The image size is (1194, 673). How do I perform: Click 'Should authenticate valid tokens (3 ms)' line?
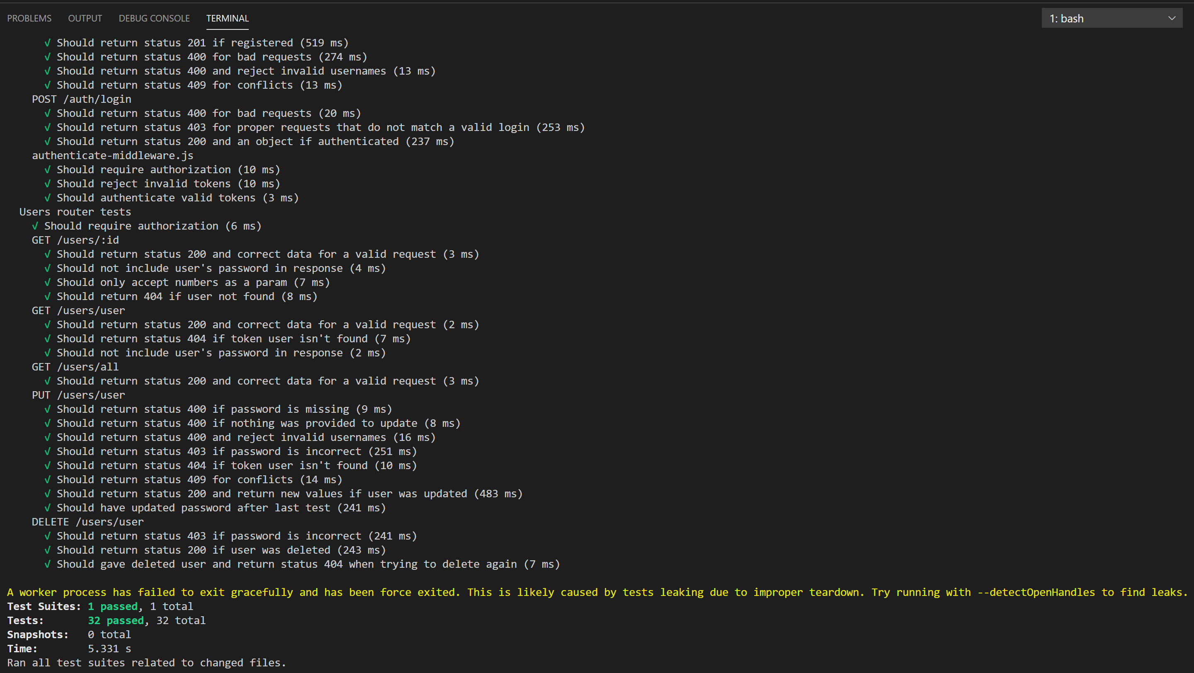pyautogui.click(x=172, y=198)
